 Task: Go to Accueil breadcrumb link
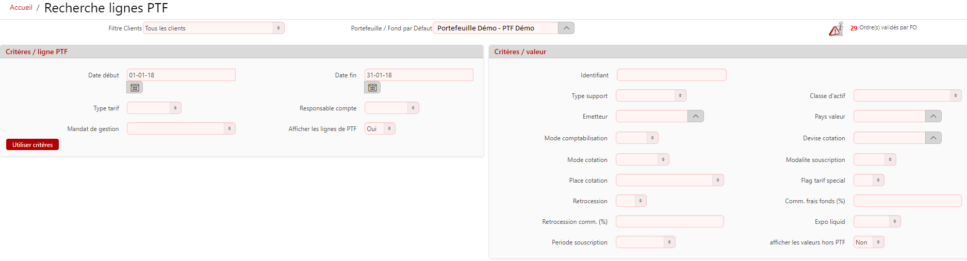(x=21, y=8)
